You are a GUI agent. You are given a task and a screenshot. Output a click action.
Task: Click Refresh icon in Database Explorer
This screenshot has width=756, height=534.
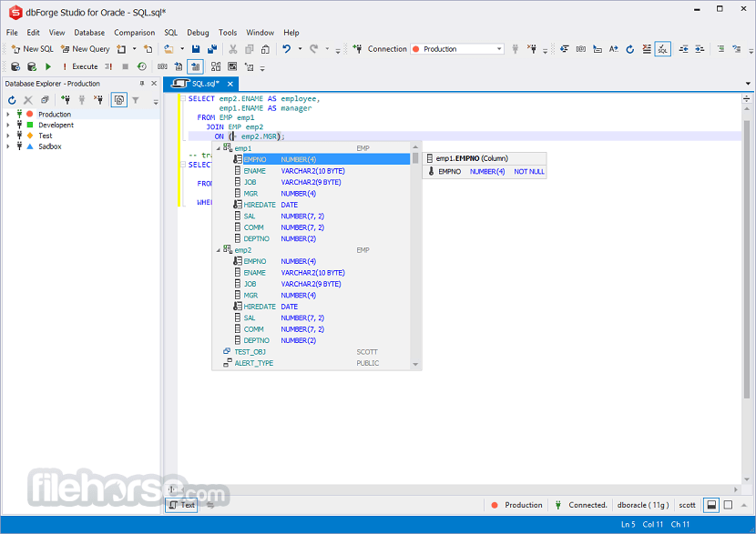12,100
